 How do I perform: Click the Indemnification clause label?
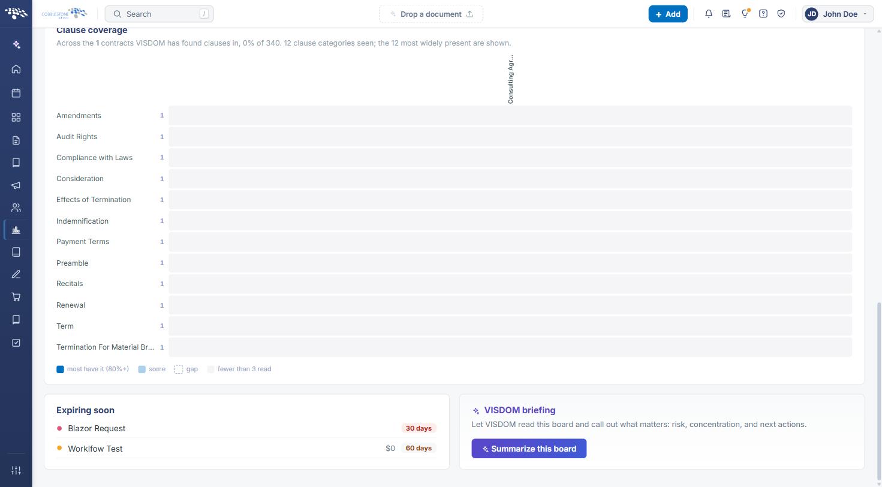pyautogui.click(x=82, y=221)
